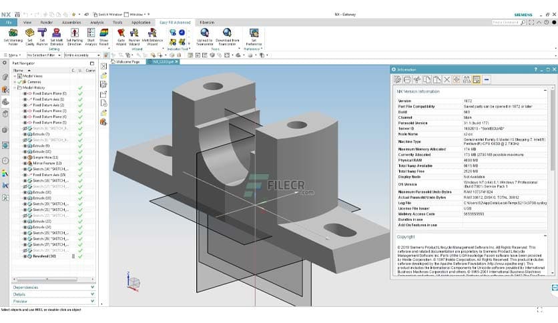This screenshot has width=558, height=323.
Task: Click Upload to Teamcenter icon
Action: click(204, 33)
